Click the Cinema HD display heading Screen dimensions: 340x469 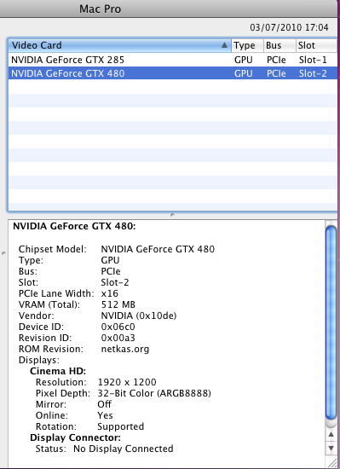(58, 371)
